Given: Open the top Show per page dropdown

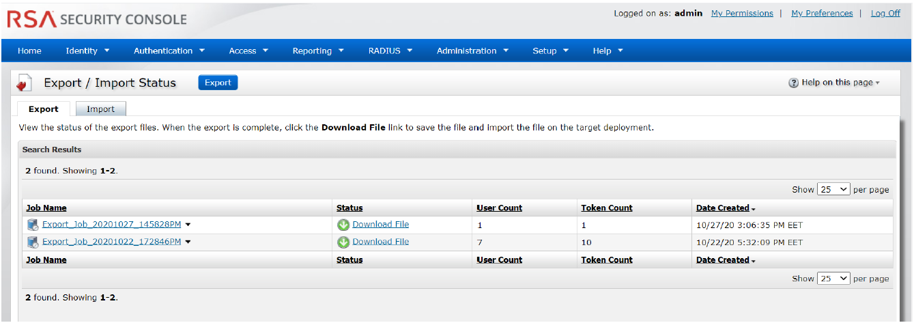Looking at the screenshot, I should (x=833, y=189).
